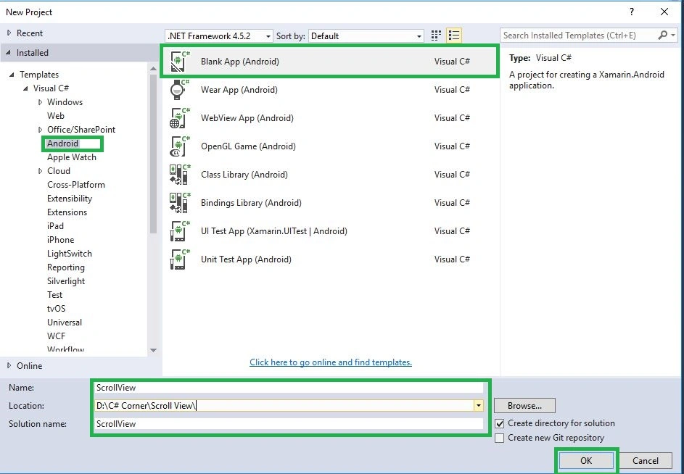Click the Solution name field

[289, 424]
